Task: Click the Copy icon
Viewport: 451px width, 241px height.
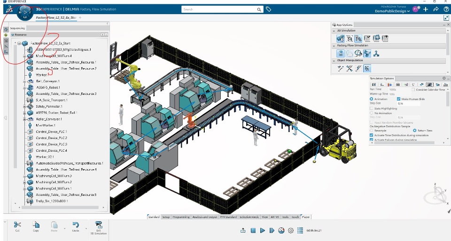Action: click(x=36, y=225)
